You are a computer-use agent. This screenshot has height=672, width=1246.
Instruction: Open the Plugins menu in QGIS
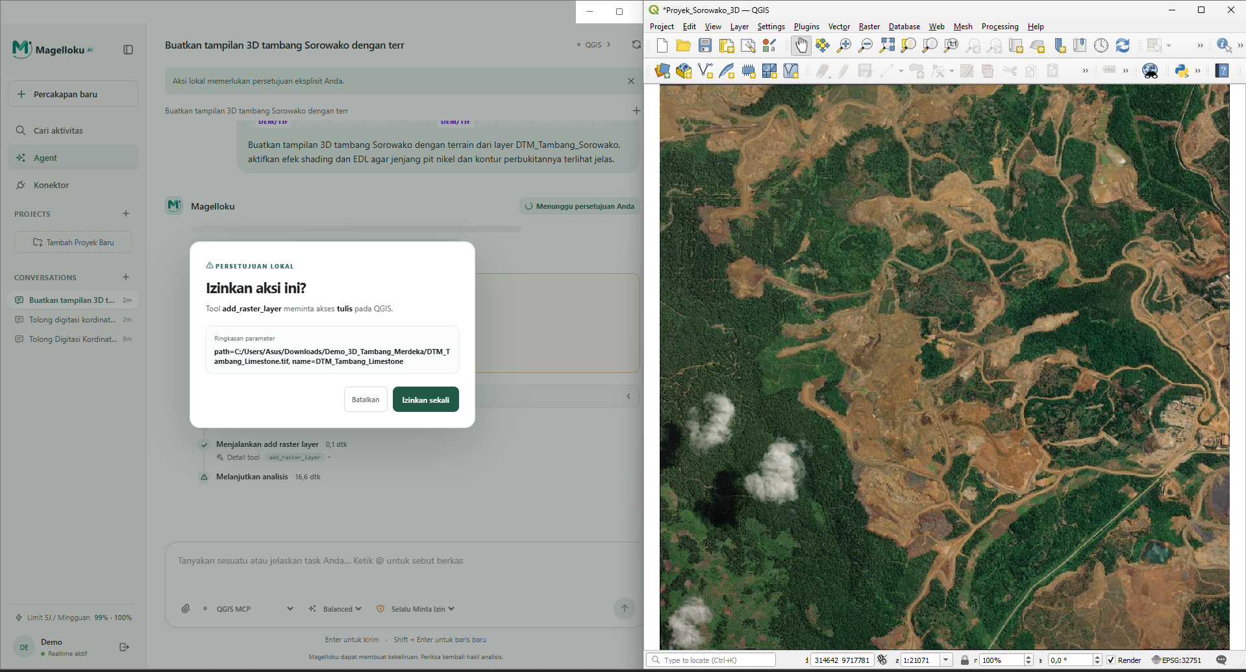pos(806,27)
